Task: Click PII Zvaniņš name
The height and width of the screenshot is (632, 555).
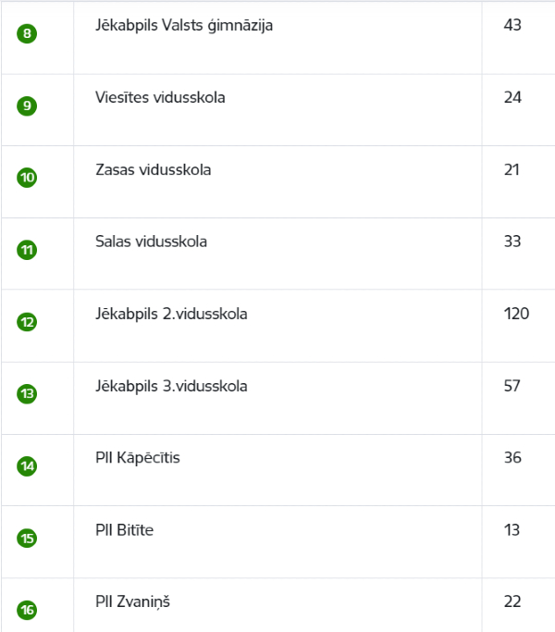Action: coord(132,602)
